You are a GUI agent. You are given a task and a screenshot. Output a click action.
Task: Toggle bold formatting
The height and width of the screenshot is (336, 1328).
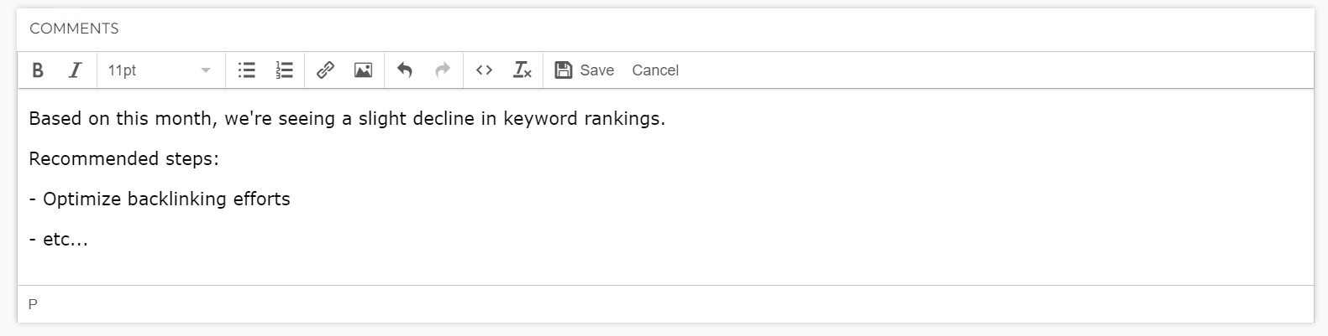click(38, 70)
